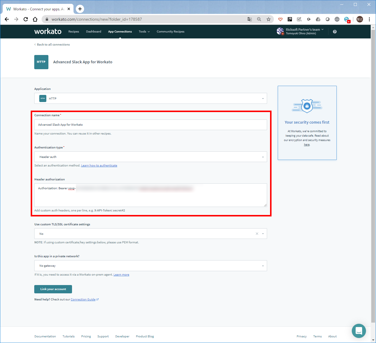This screenshot has height=343, width=376.
Task: Open Tutorials footer link
Action: tap(68, 336)
